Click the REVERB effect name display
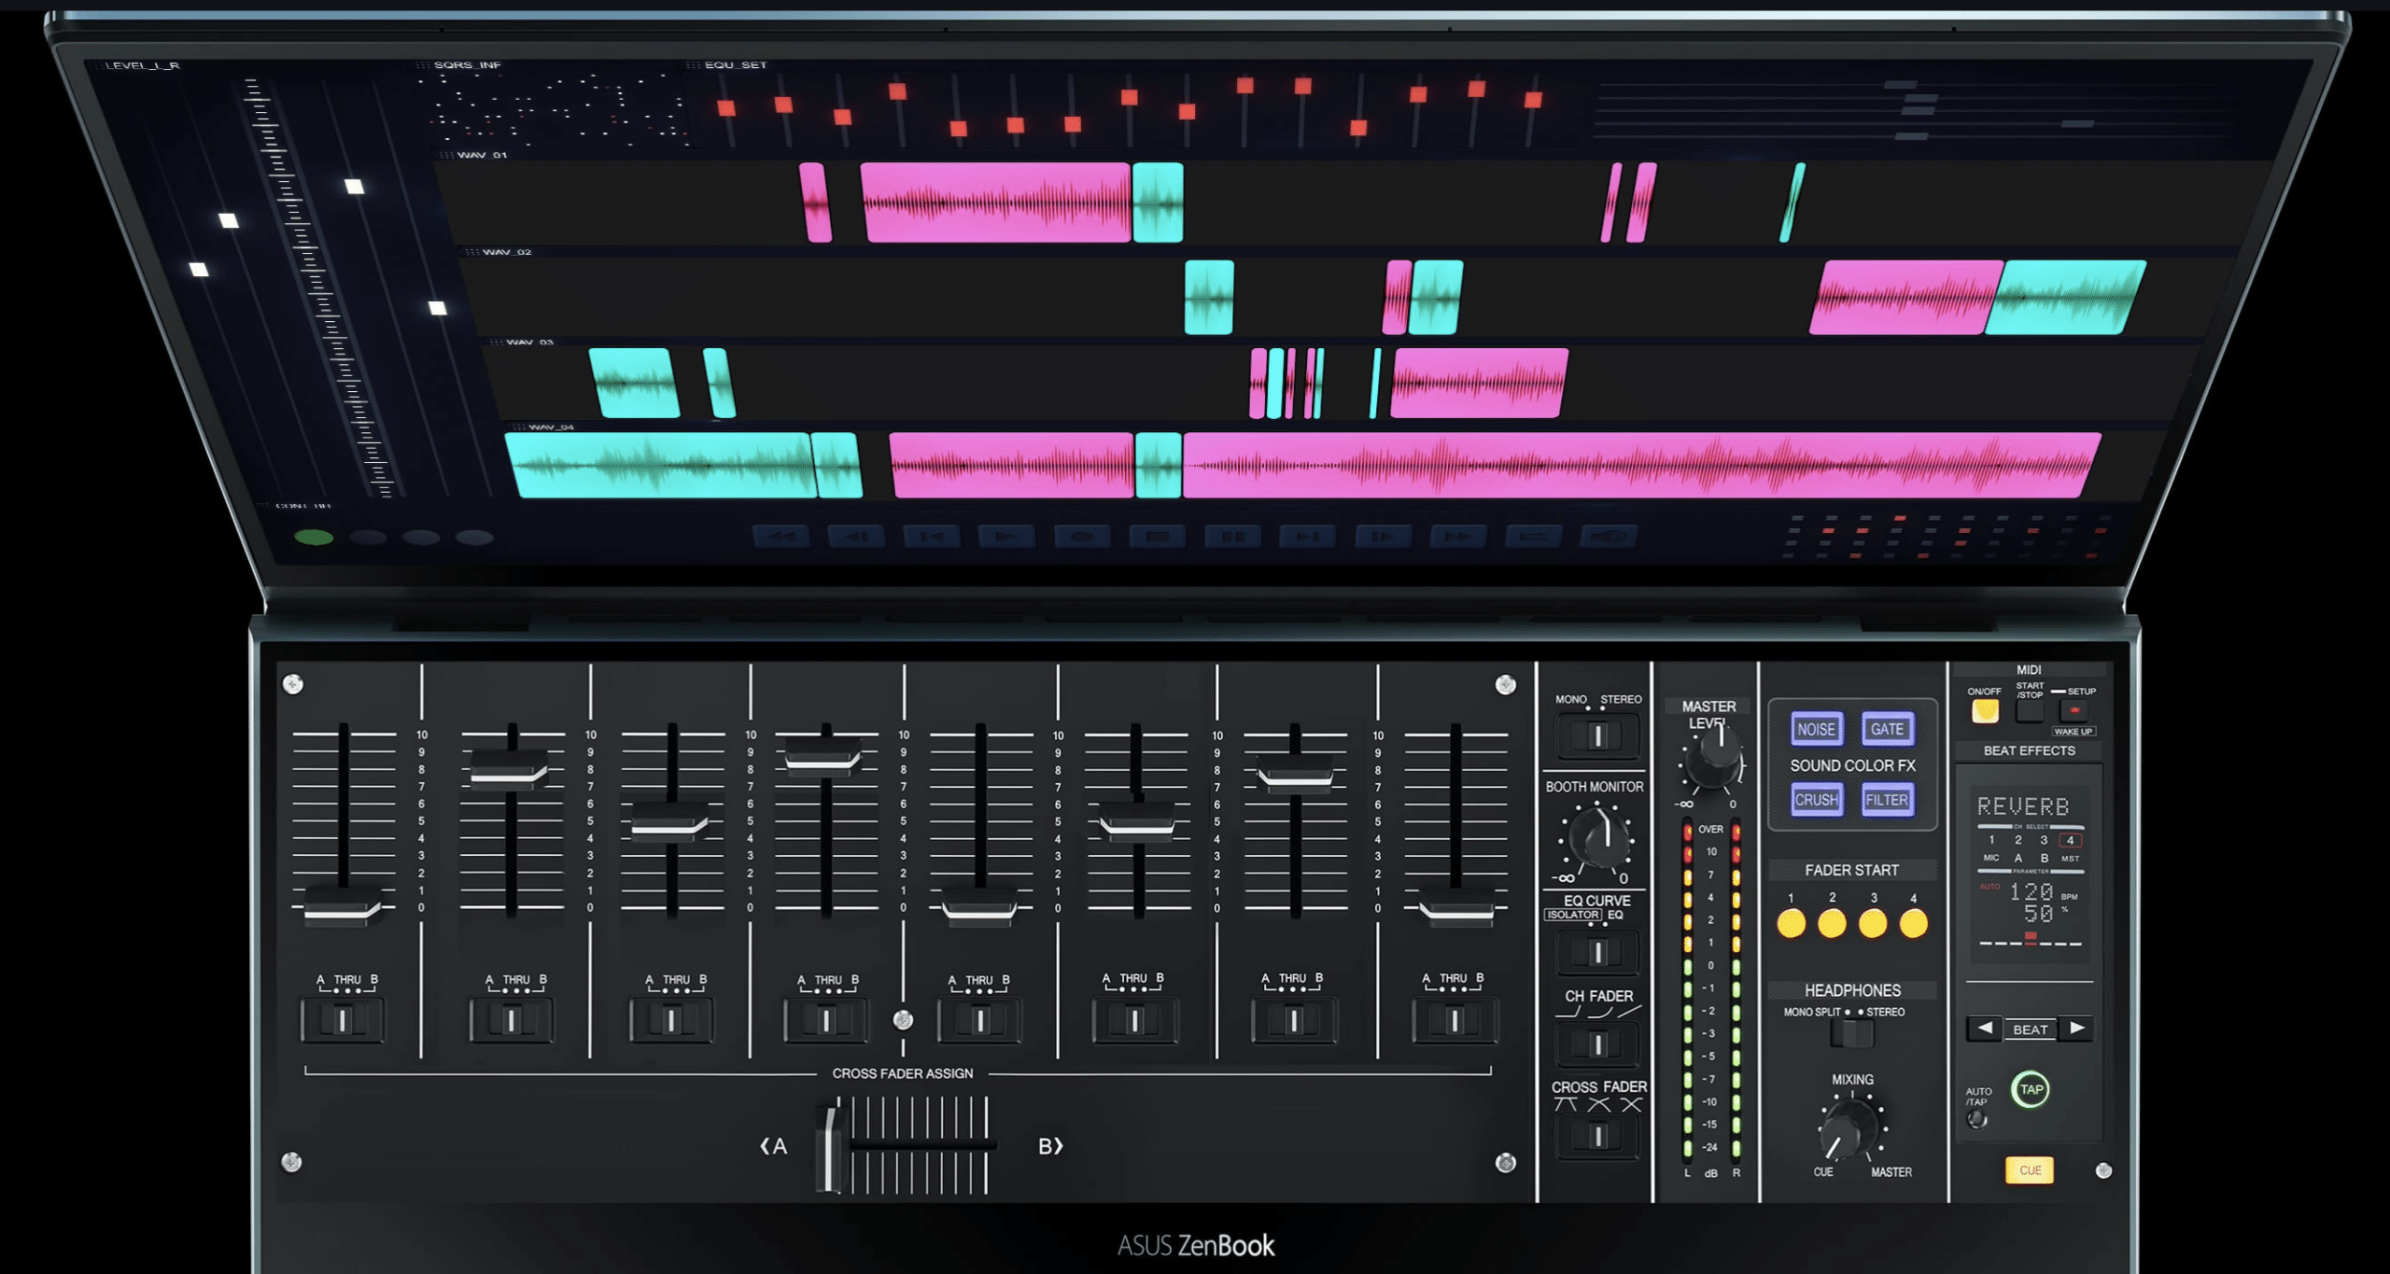The image size is (2390, 1274). coord(2023,806)
